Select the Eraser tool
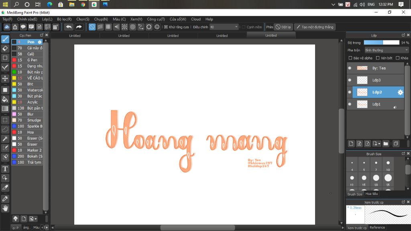The height and width of the screenshot is (231, 411). (5, 49)
